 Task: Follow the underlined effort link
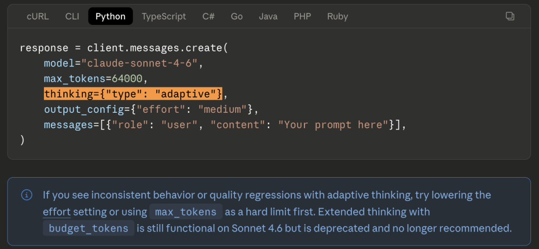coord(56,212)
